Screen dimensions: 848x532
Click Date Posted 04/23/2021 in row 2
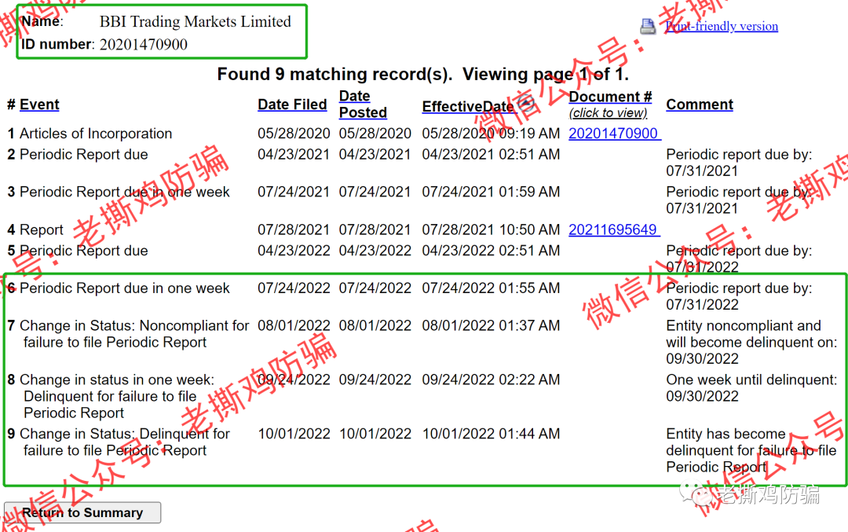point(375,154)
